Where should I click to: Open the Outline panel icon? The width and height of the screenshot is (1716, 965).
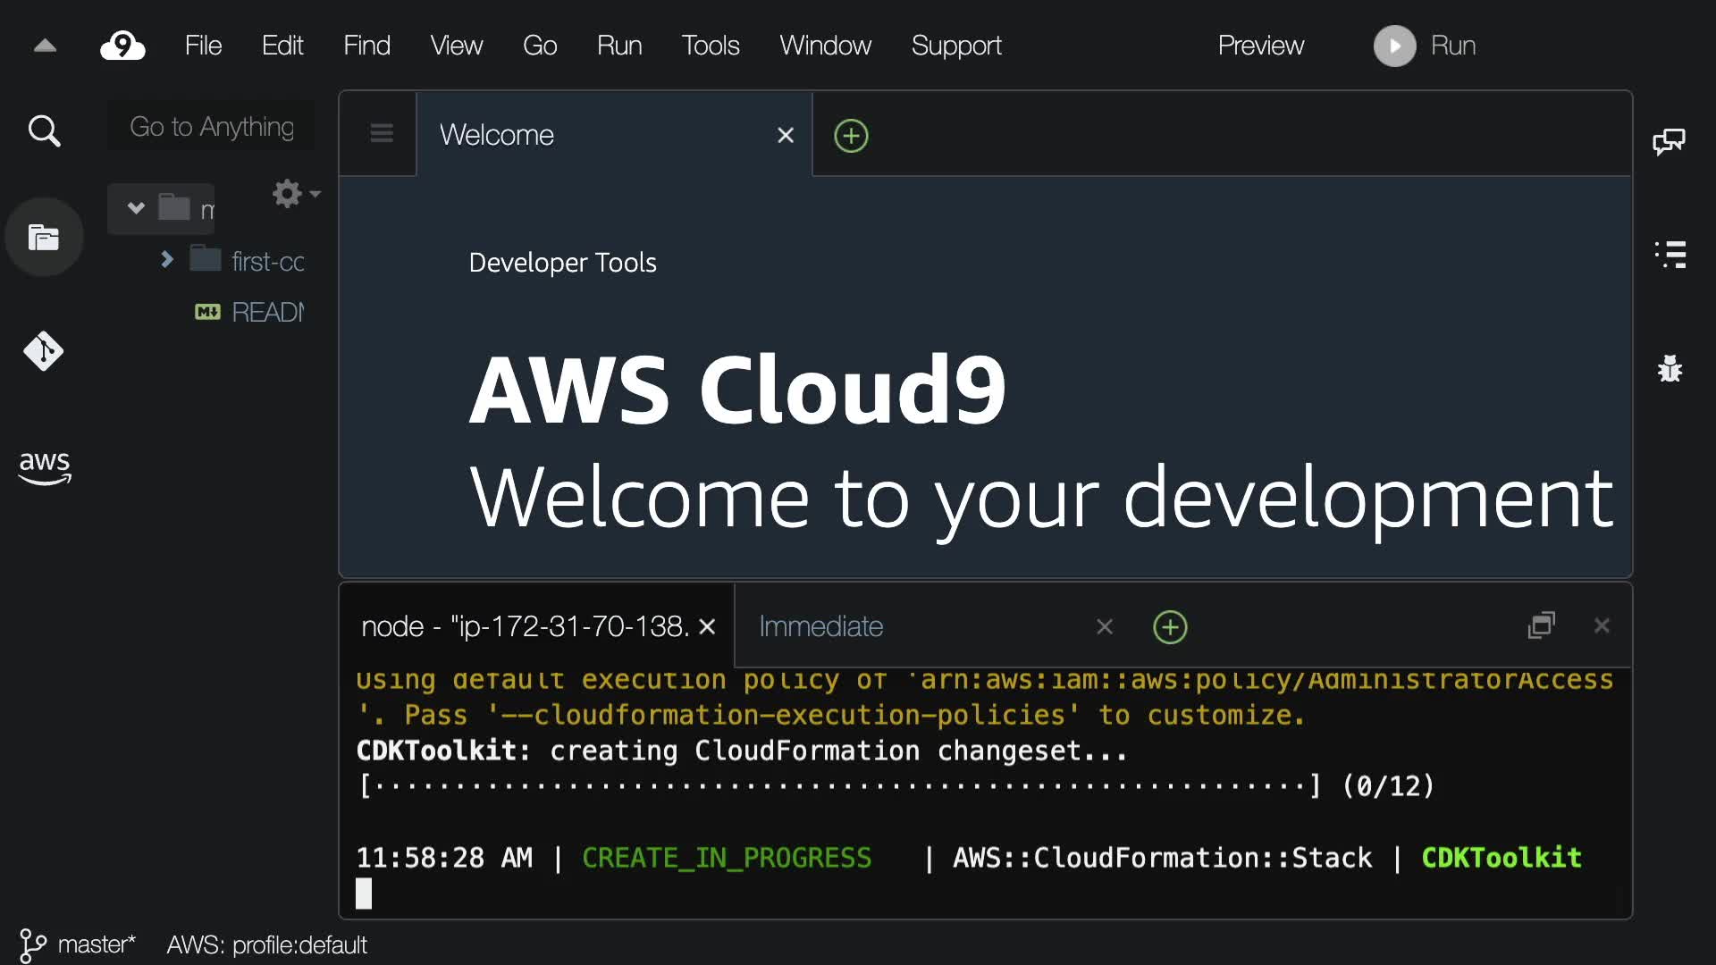pyautogui.click(x=1670, y=255)
